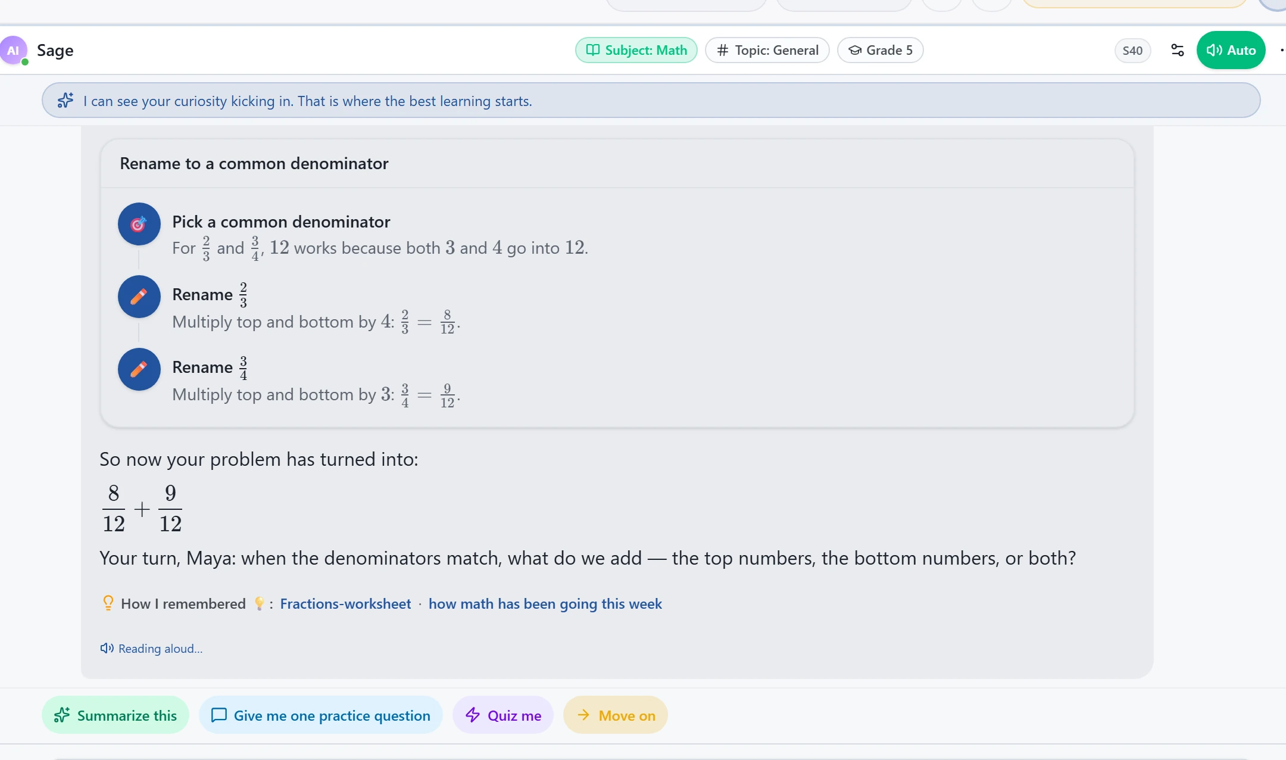
Task: Click the sparkle icon in the curiosity banner
Action: [x=65, y=100]
